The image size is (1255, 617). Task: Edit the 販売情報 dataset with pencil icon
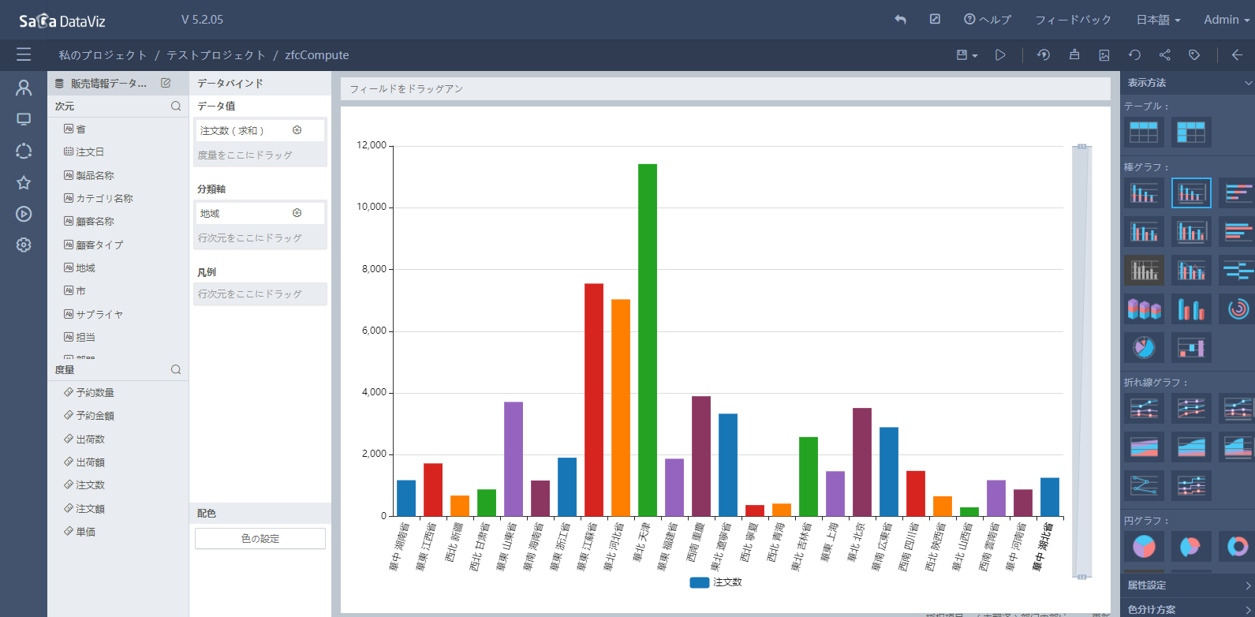click(x=166, y=83)
